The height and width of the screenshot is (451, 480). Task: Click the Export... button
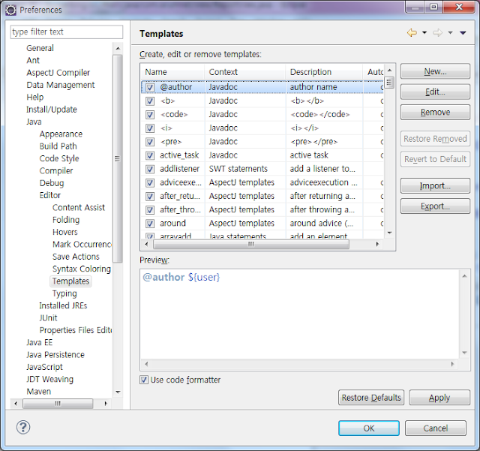435,206
